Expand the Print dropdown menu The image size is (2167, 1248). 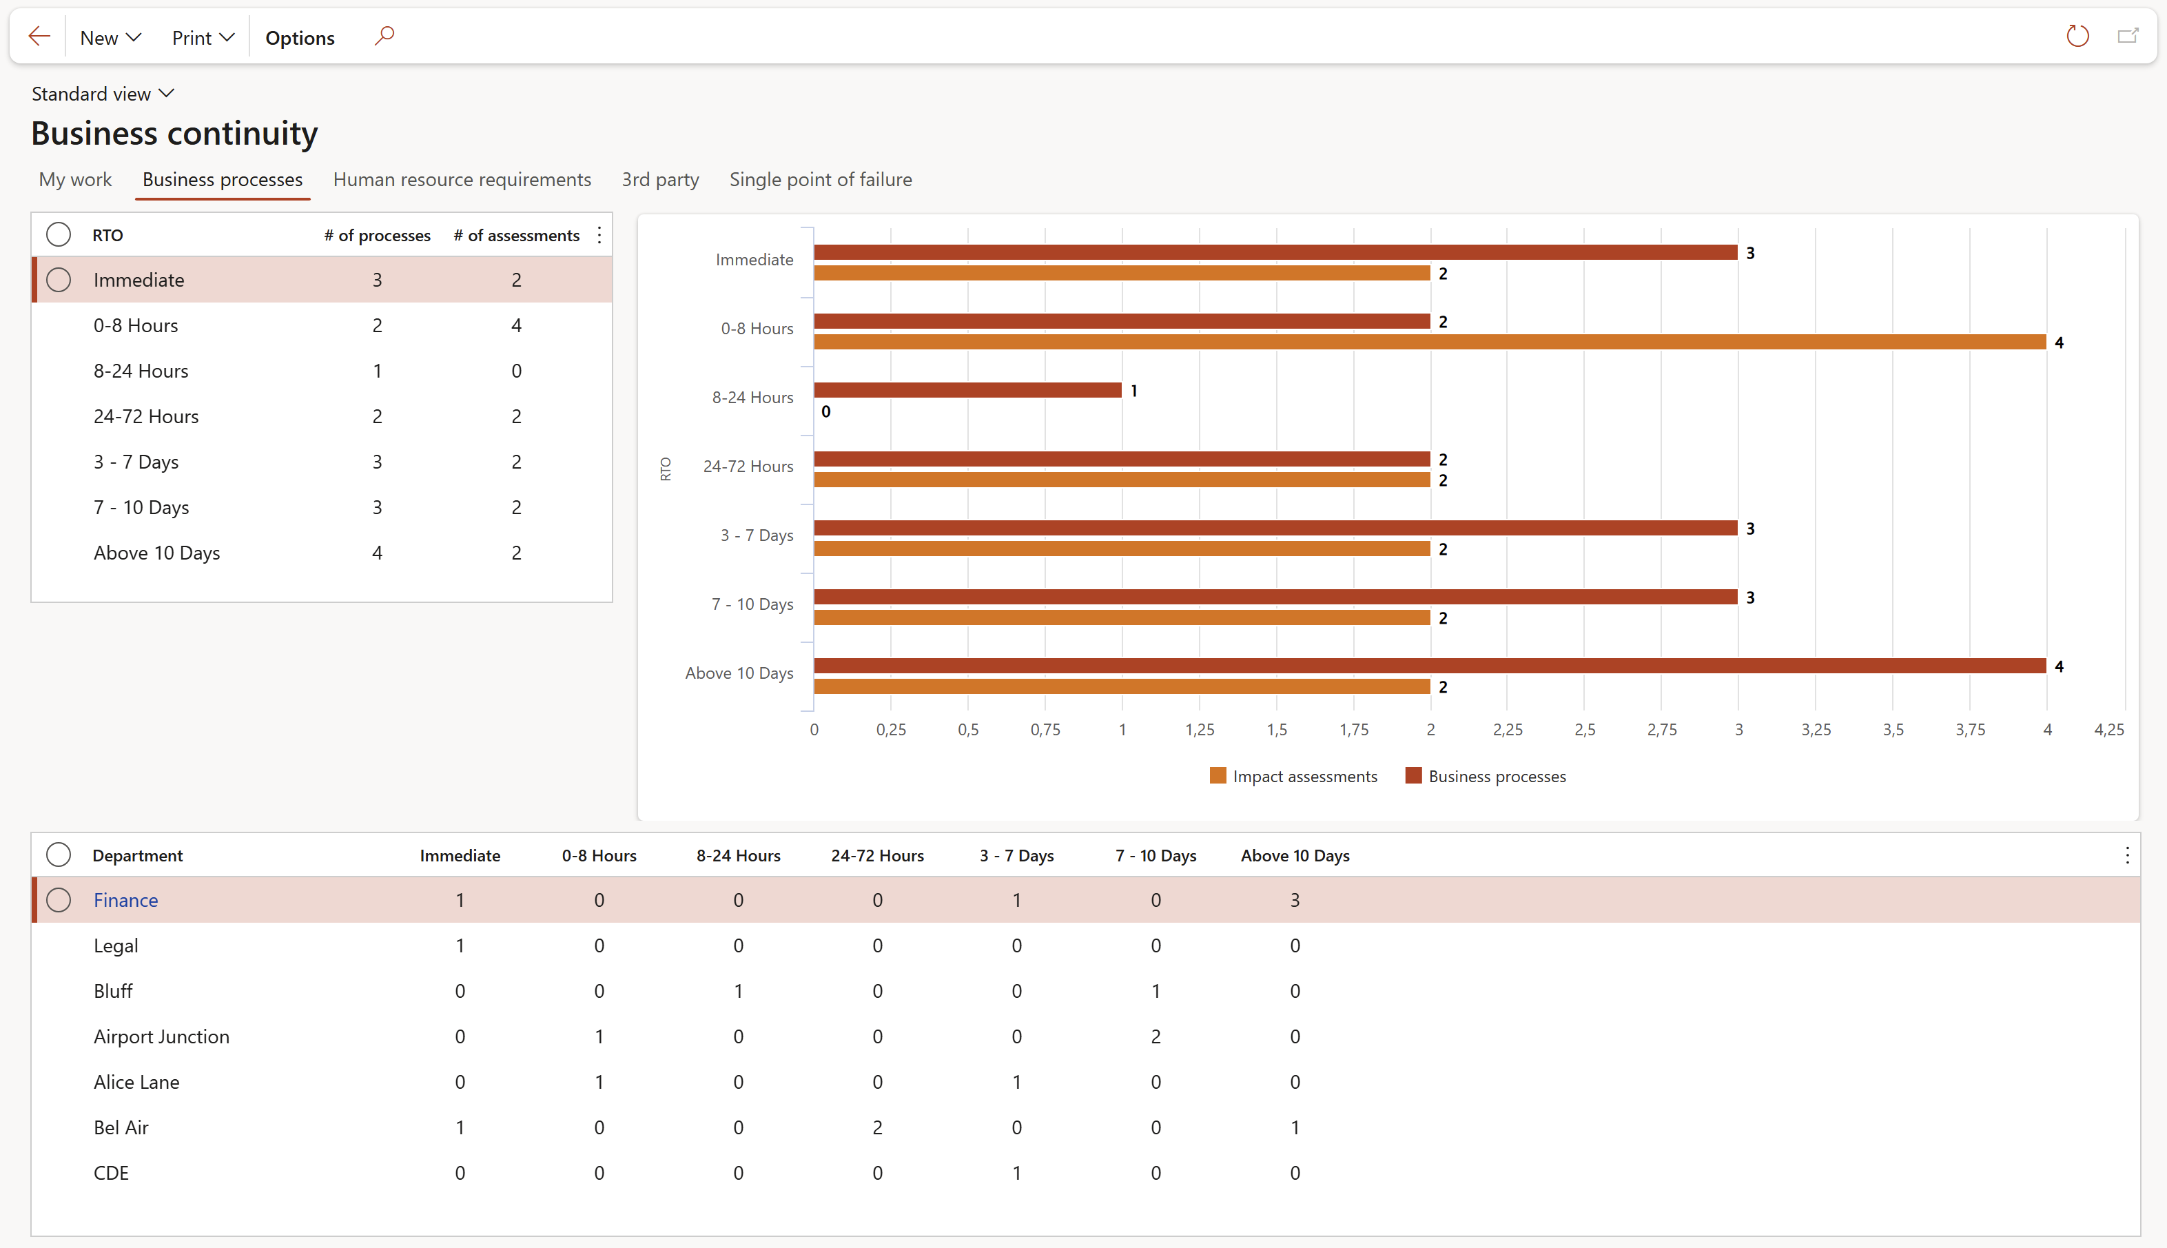pyautogui.click(x=202, y=38)
